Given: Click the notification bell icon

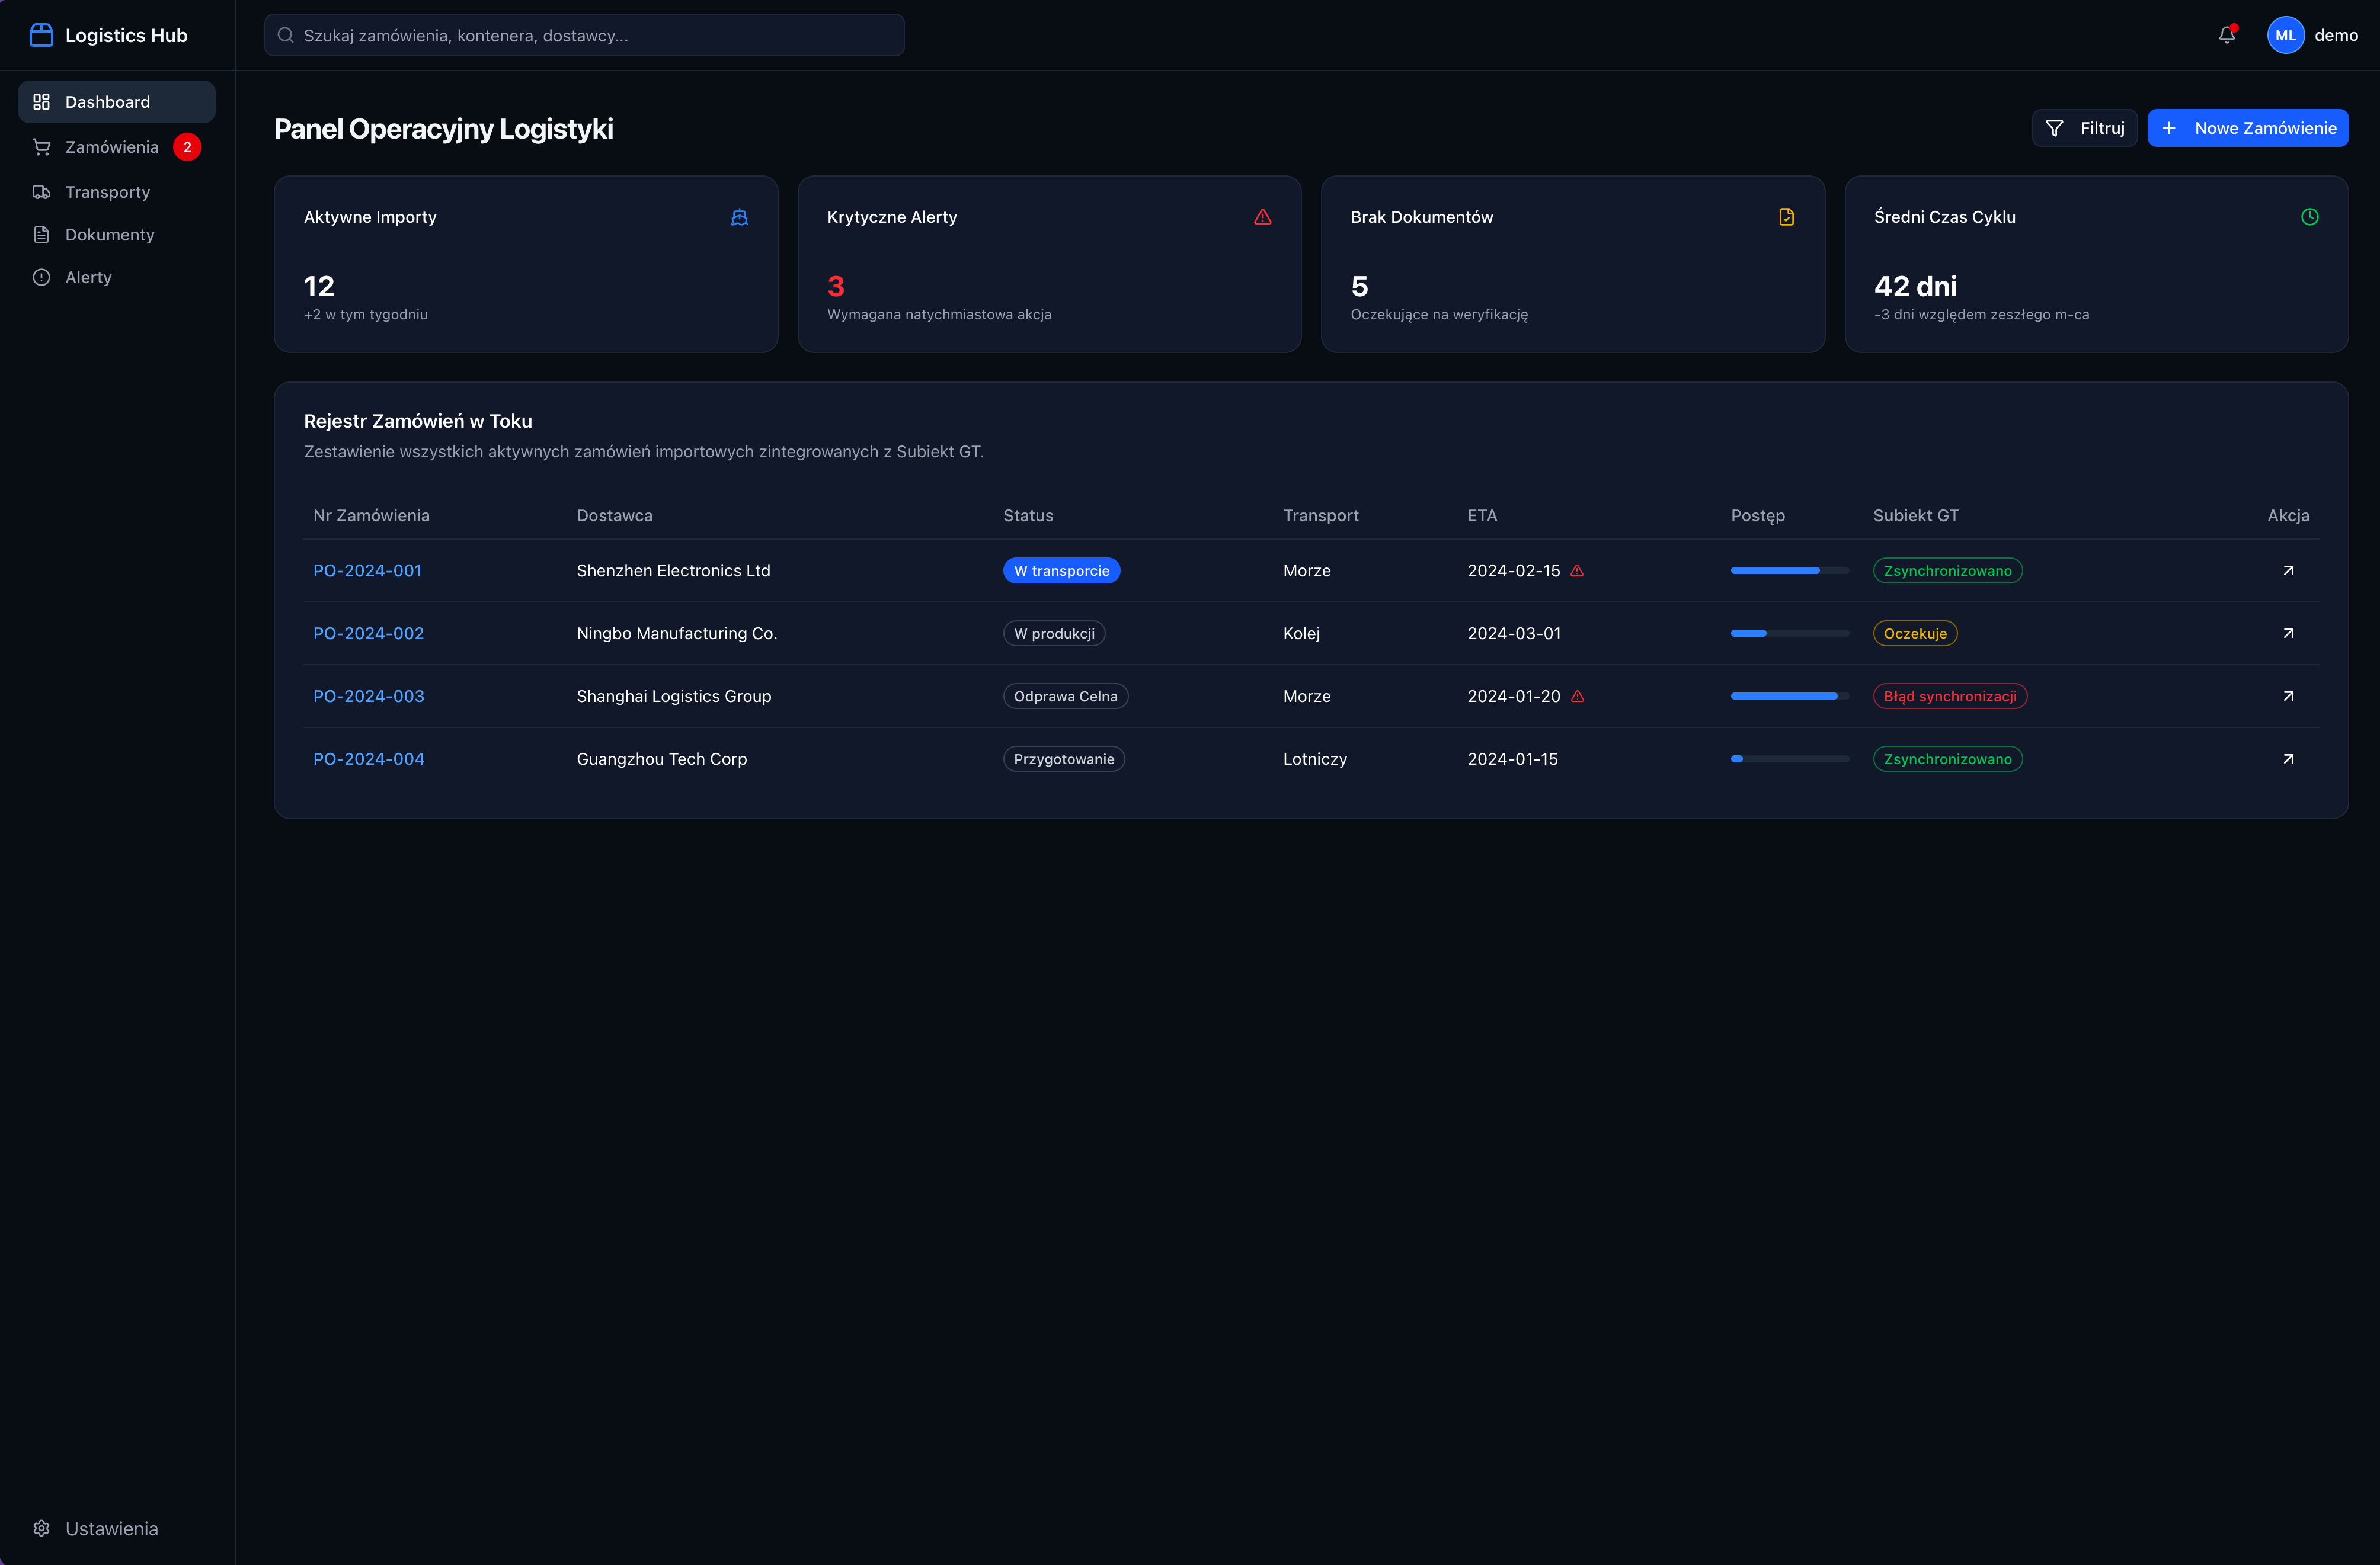Looking at the screenshot, I should pyautogui.click(x=2226, y=35).
